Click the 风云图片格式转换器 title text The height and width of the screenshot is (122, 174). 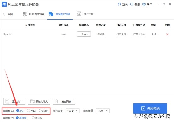(23, 4)
